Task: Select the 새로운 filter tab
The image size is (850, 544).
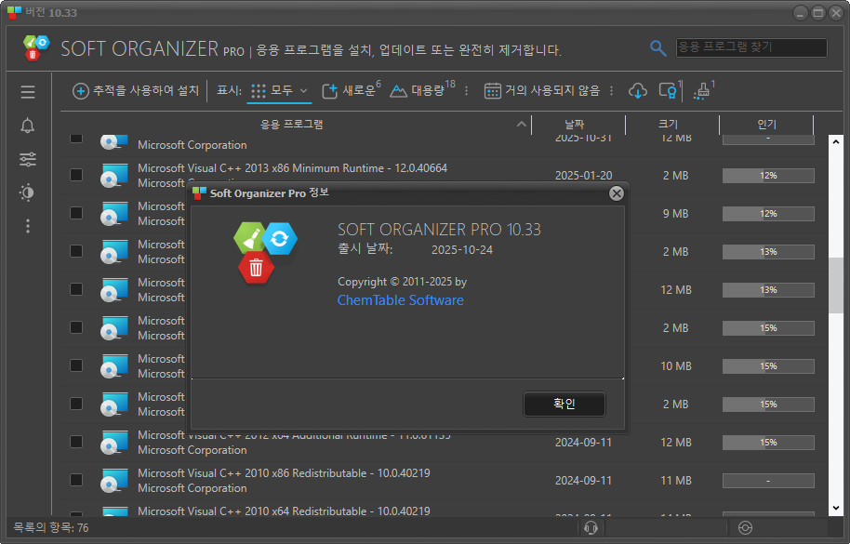Action: coord(352,90)
